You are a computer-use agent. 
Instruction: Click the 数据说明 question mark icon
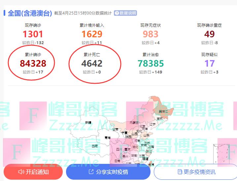coord(117,13)
